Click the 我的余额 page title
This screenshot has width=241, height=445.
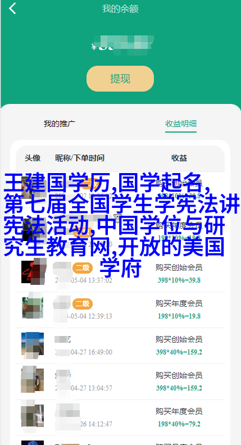(120, 9)
